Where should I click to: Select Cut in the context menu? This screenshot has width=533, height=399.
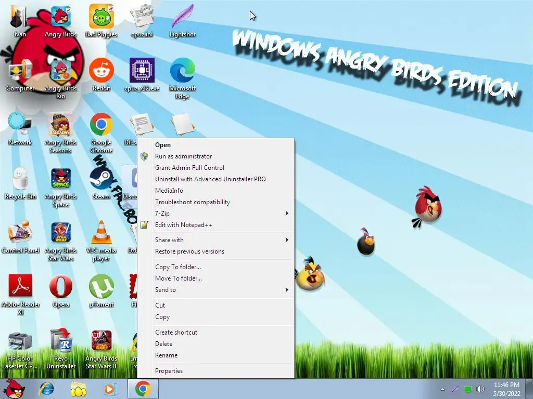216,305
